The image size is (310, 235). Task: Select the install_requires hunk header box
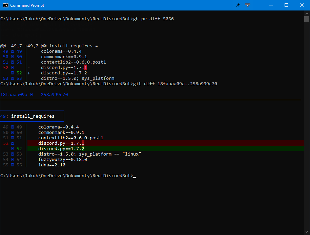coord(32,116)
